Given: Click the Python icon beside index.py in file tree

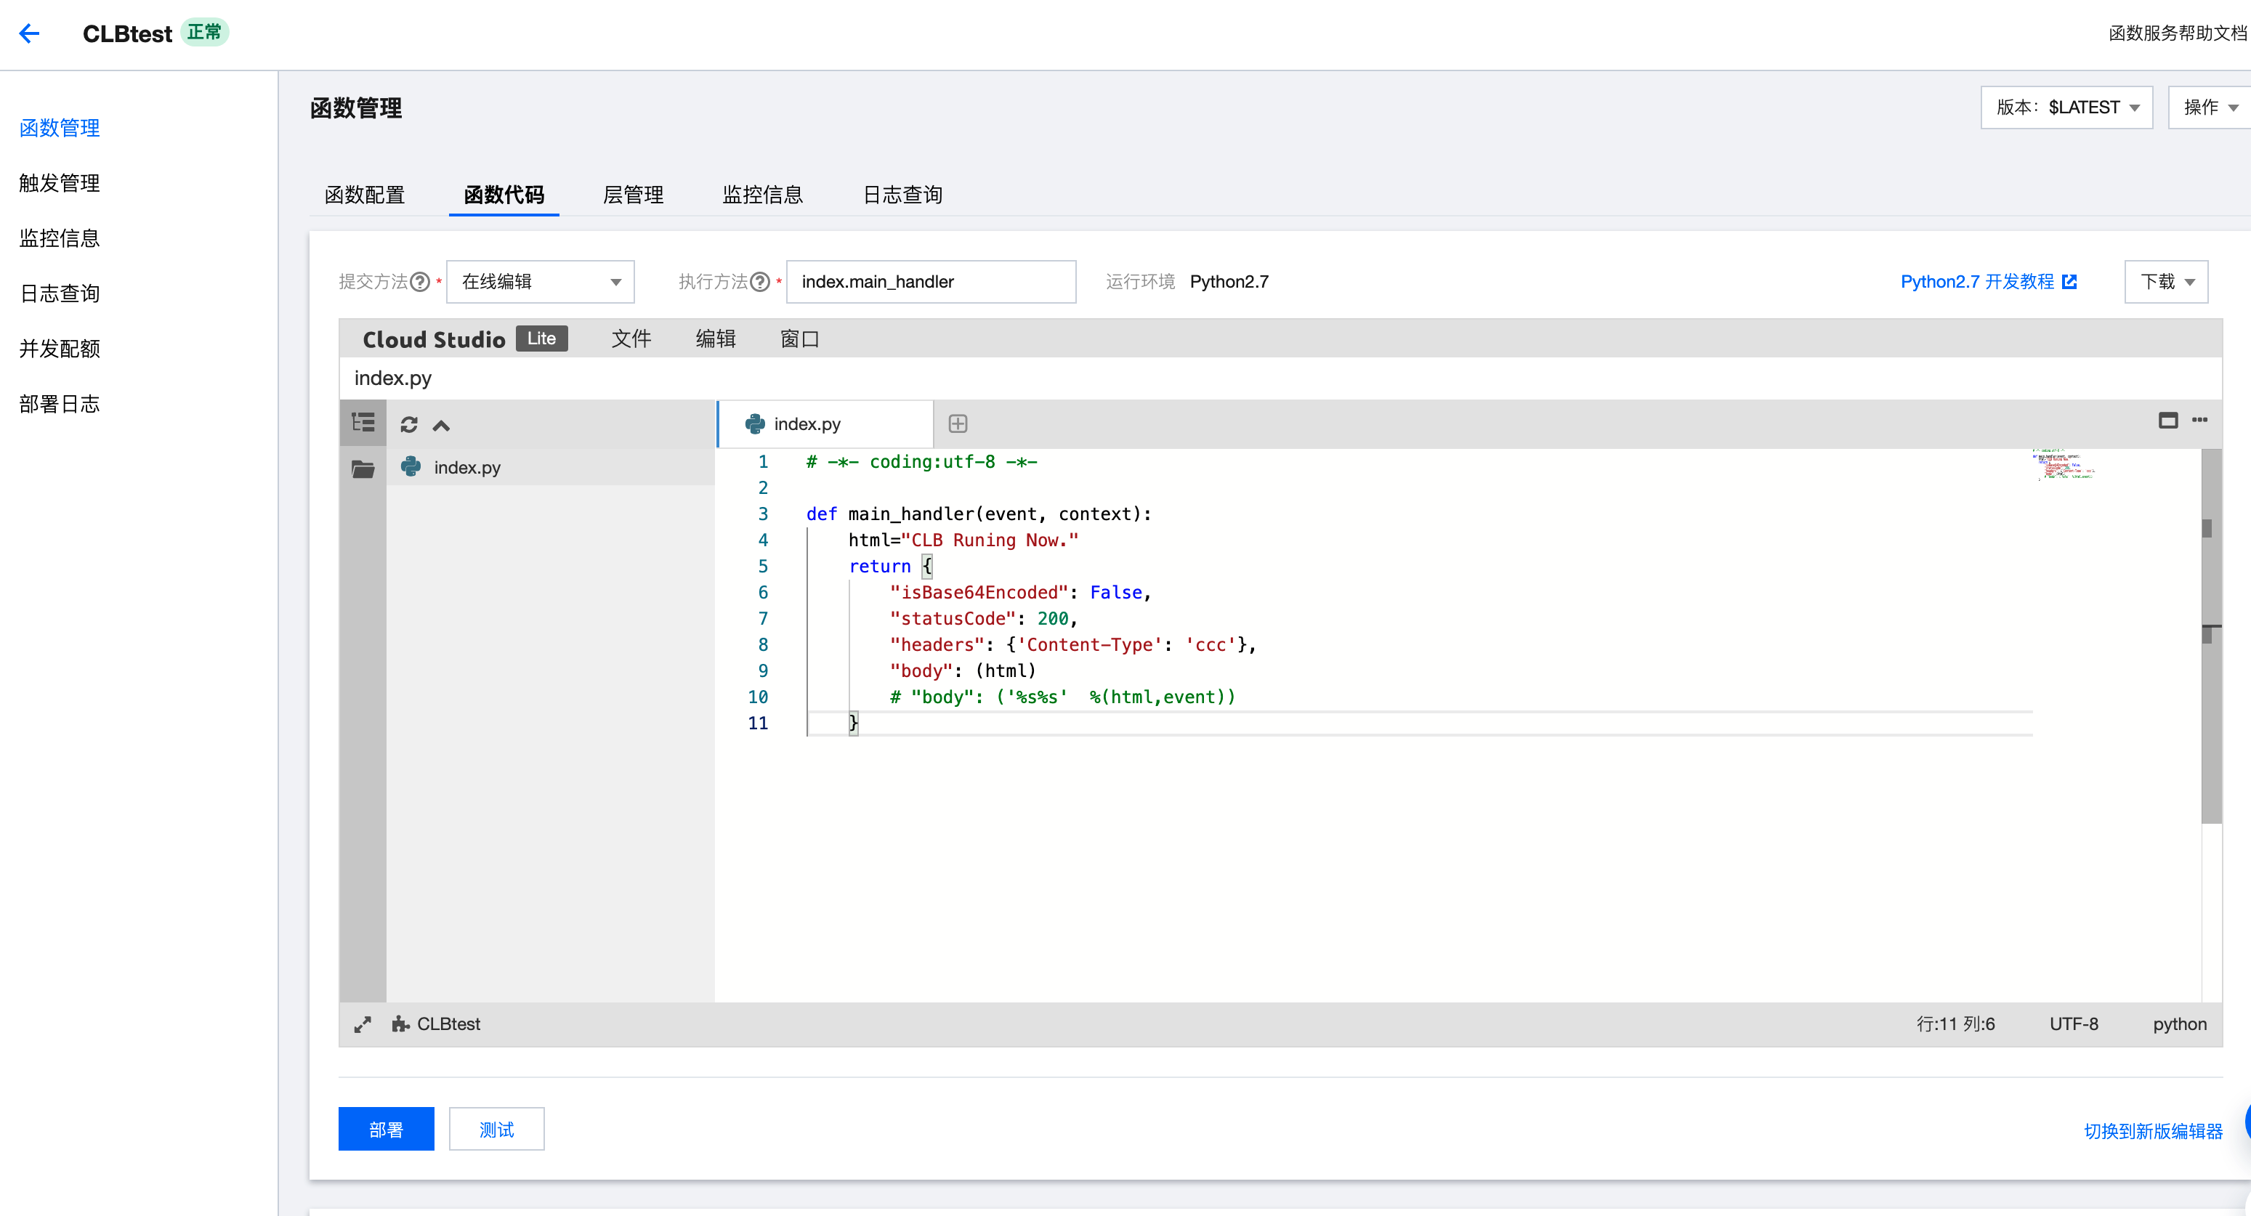Looking at the screenshot, I should 411,466.
